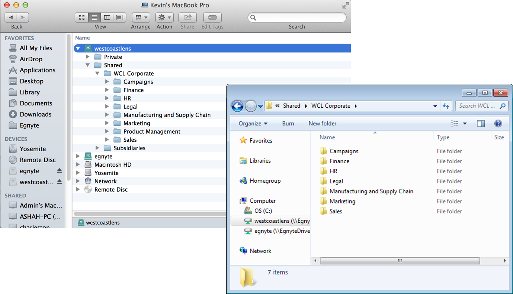The height and width of the screenshot is (294, 513).
Task: Expand the Subsidiaries folder in Finder
Action: click(97, 148)
